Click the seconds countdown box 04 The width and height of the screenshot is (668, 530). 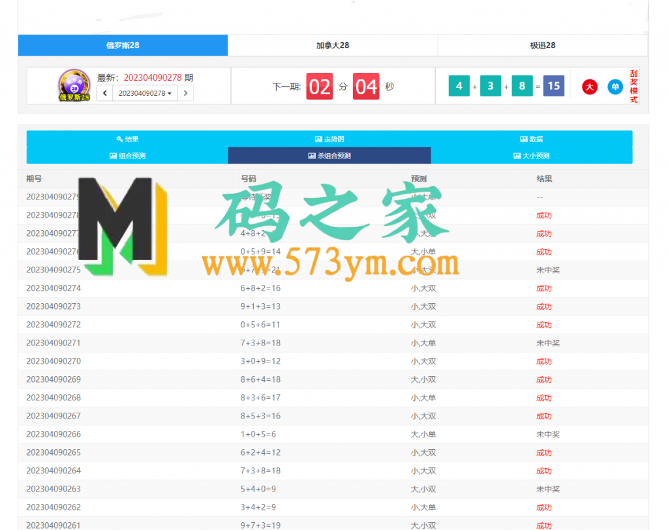[x=366, y=87]
